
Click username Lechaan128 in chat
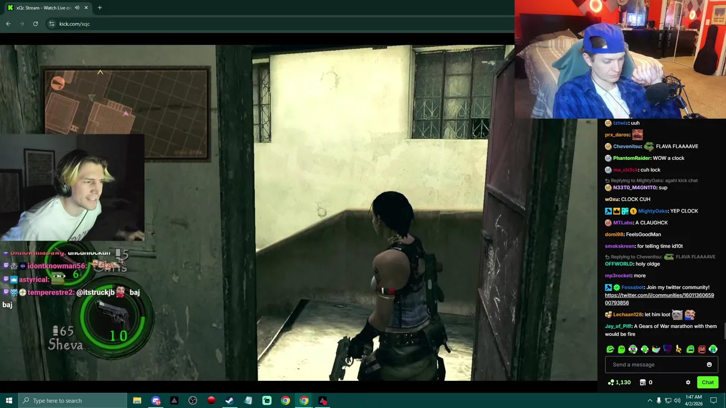[627, 314]
